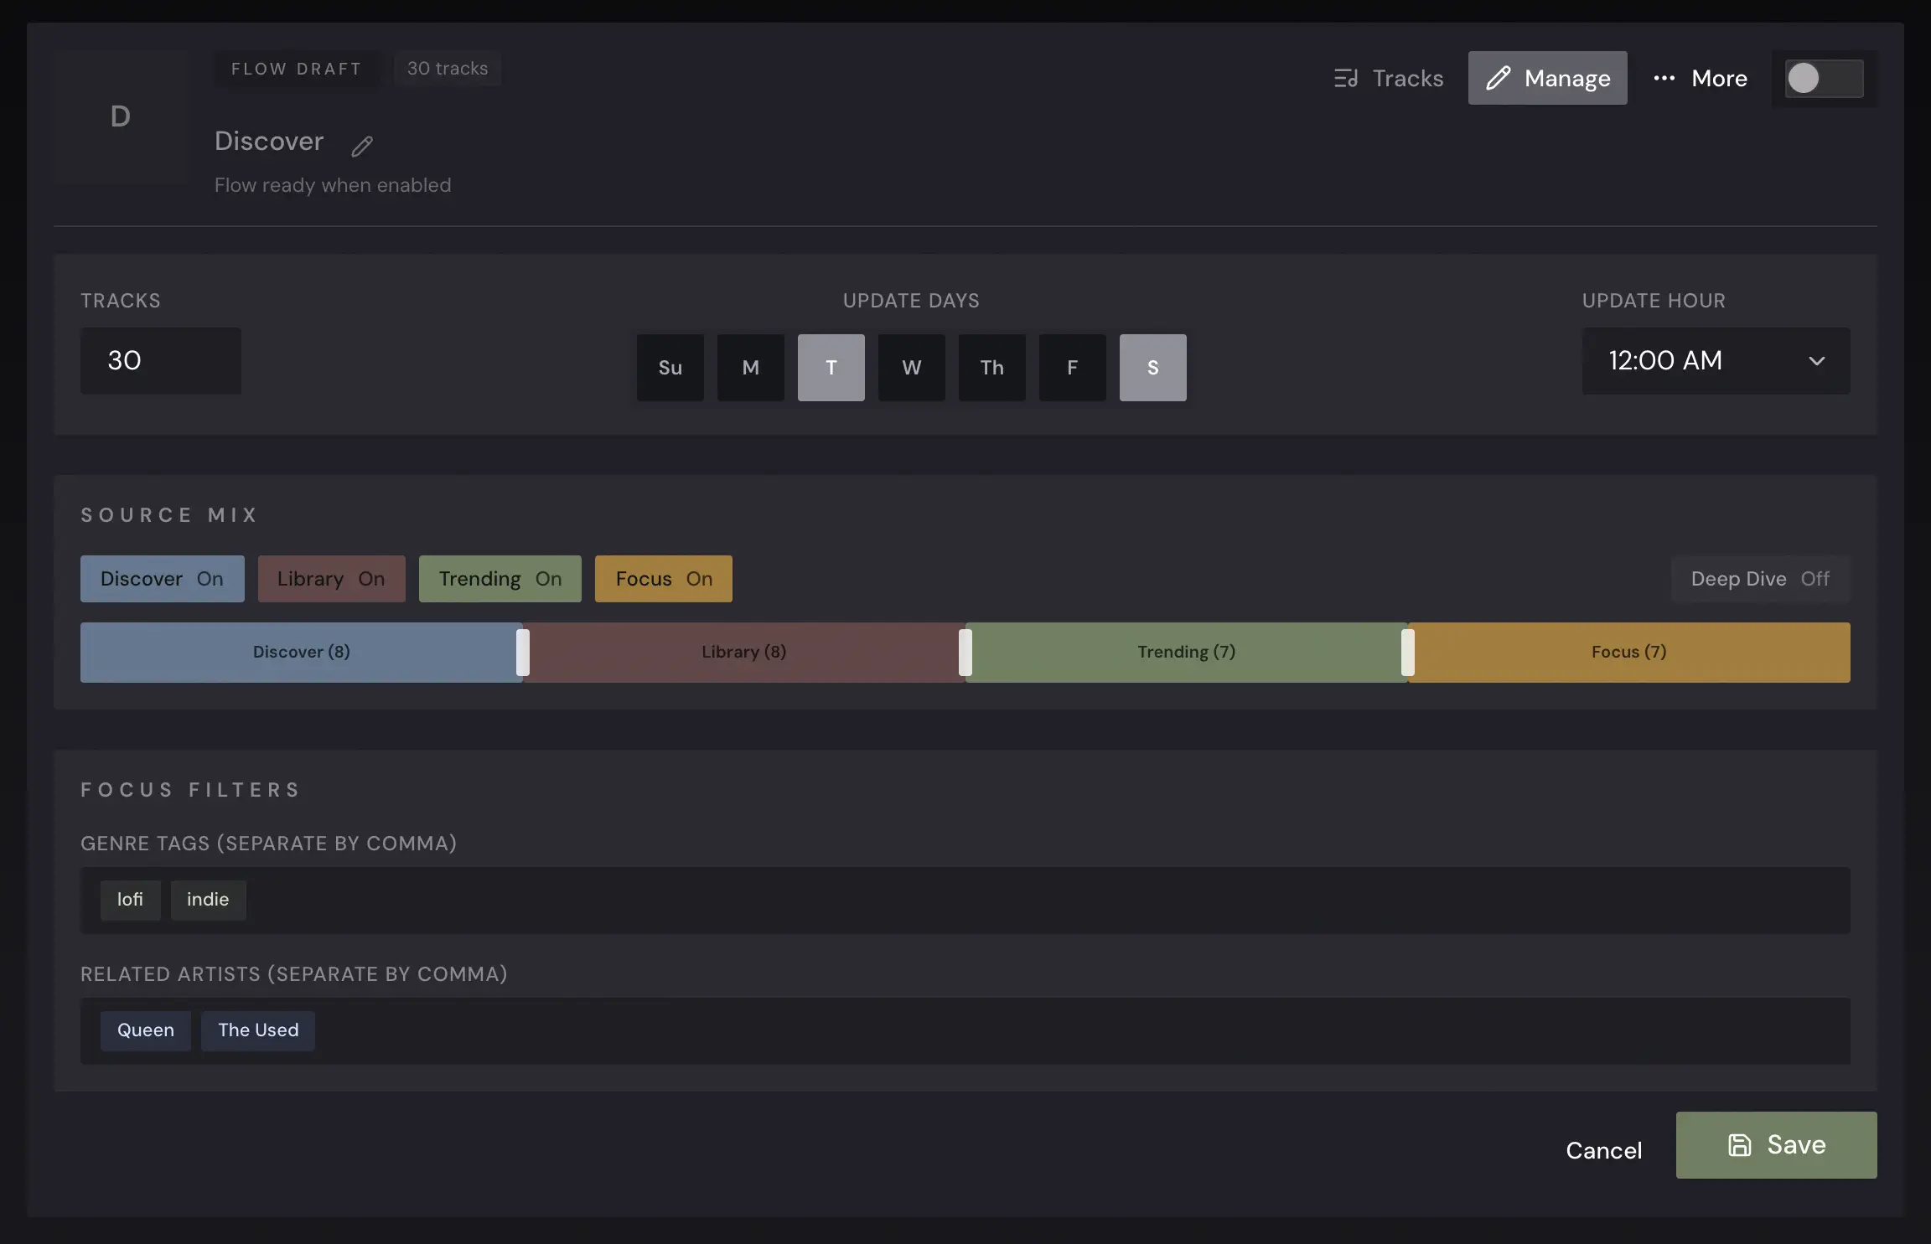Click the indie genre tag
This screenshot has width=1931, height=1244.
click(x=208, y=900)
